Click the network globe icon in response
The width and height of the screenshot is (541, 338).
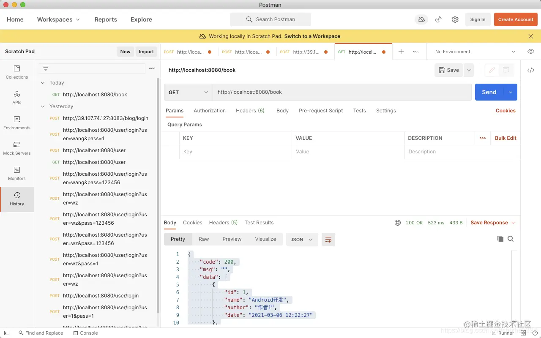397,223
